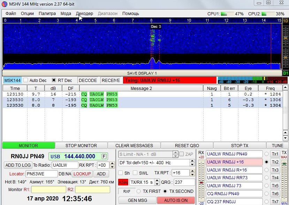Click the STOP TX button
This screenshot has height=205, width=289.
[x=239, y=146]
